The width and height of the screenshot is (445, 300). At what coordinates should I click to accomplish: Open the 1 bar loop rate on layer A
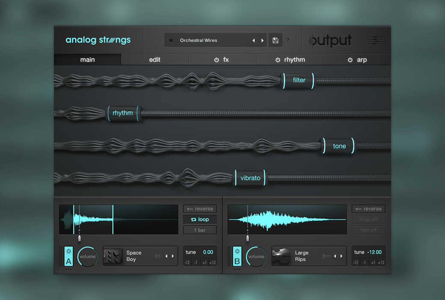[200, 230]
